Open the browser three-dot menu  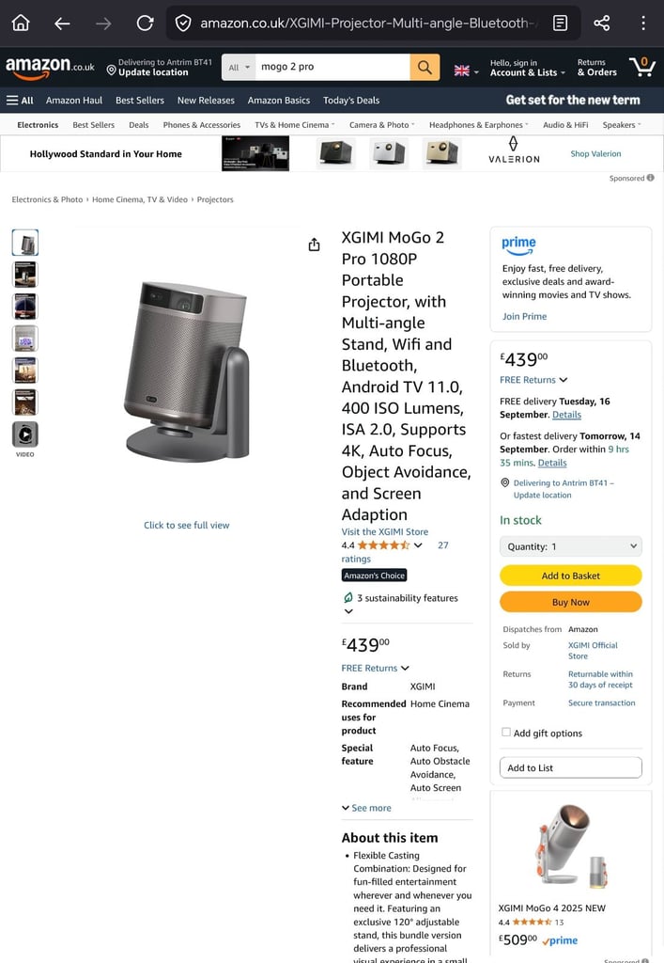click(643, 24)
